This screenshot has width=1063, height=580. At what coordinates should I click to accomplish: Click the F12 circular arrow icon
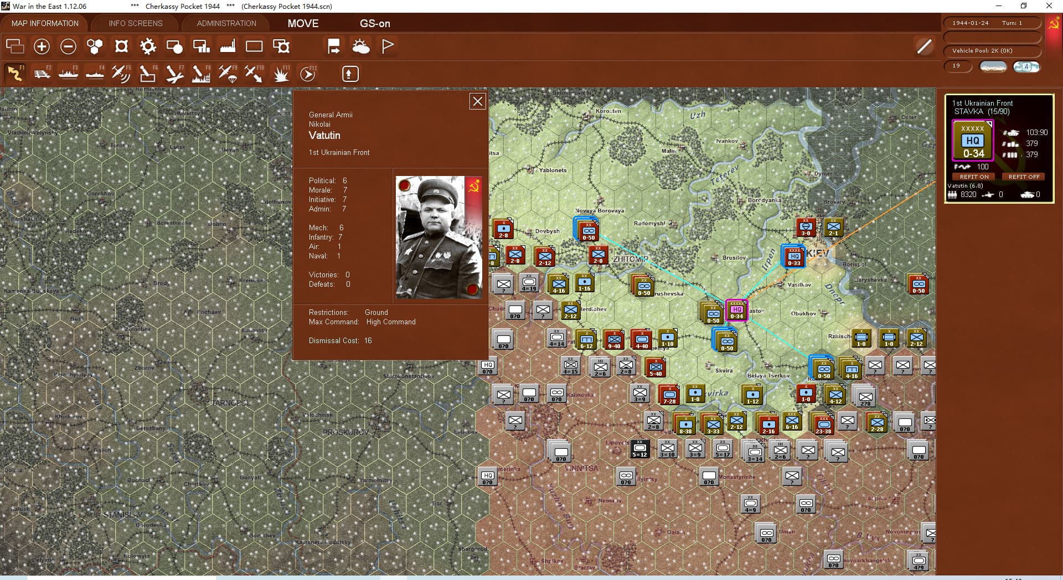click(x=308, y=73)
